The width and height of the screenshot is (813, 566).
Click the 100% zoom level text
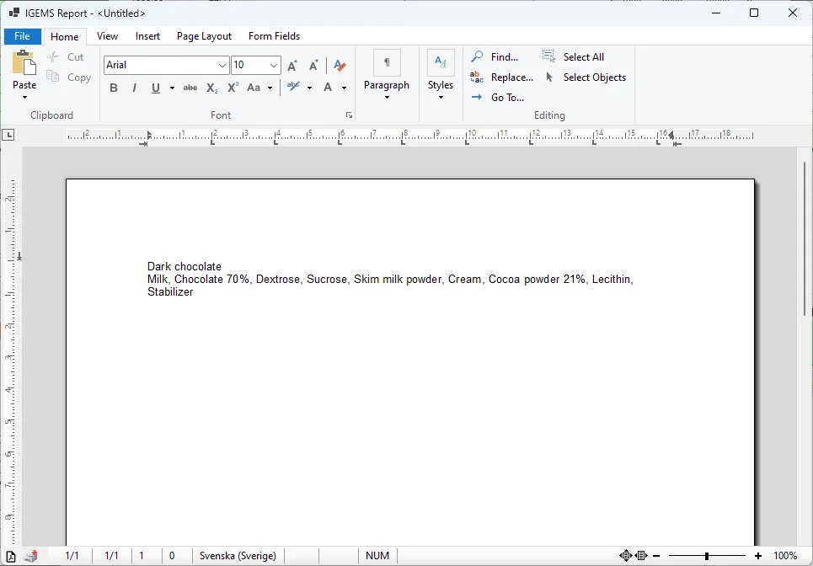pos(785,556)
